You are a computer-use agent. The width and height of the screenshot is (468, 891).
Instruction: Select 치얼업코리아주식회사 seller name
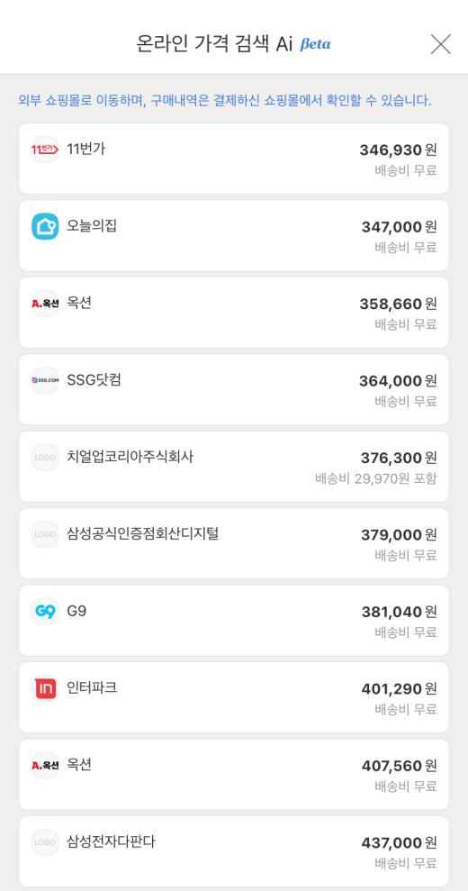tap(130, 456)
